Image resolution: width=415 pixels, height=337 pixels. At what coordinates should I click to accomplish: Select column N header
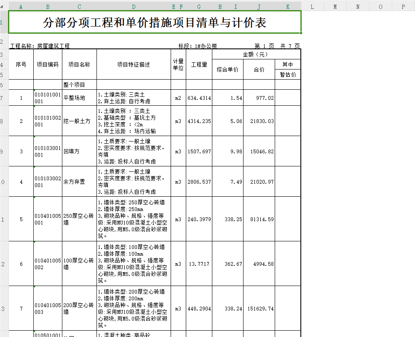(358, 7)
